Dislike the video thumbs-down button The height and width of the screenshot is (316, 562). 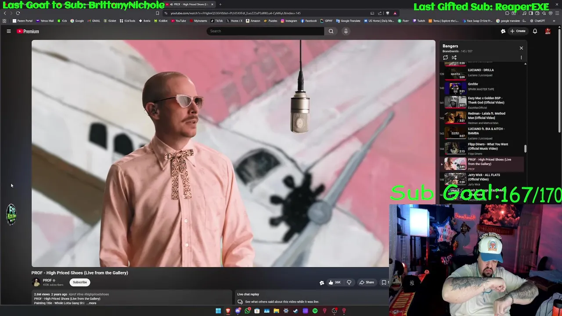[349, 282]
